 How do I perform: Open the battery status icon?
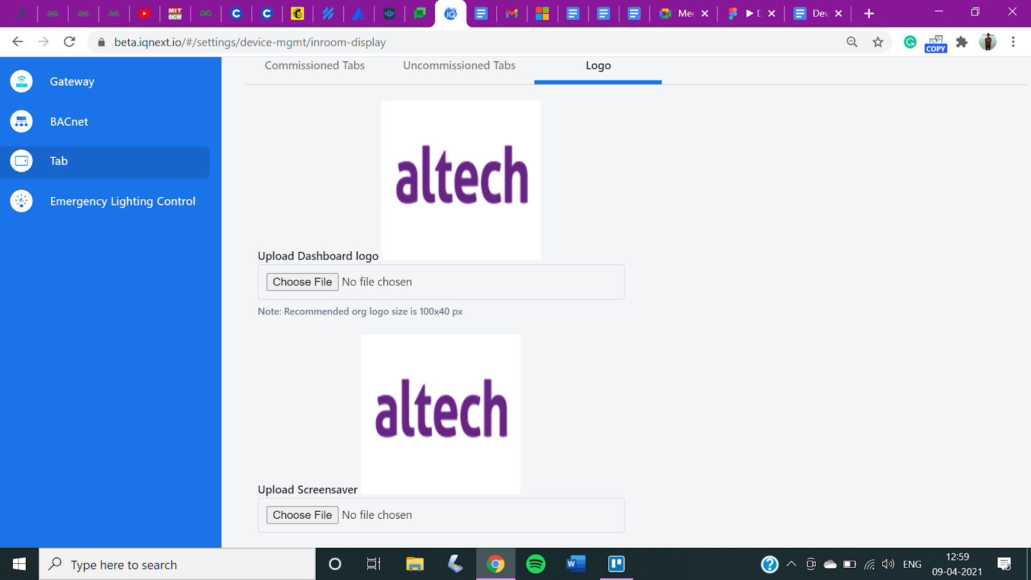click(x=850, y=565)
